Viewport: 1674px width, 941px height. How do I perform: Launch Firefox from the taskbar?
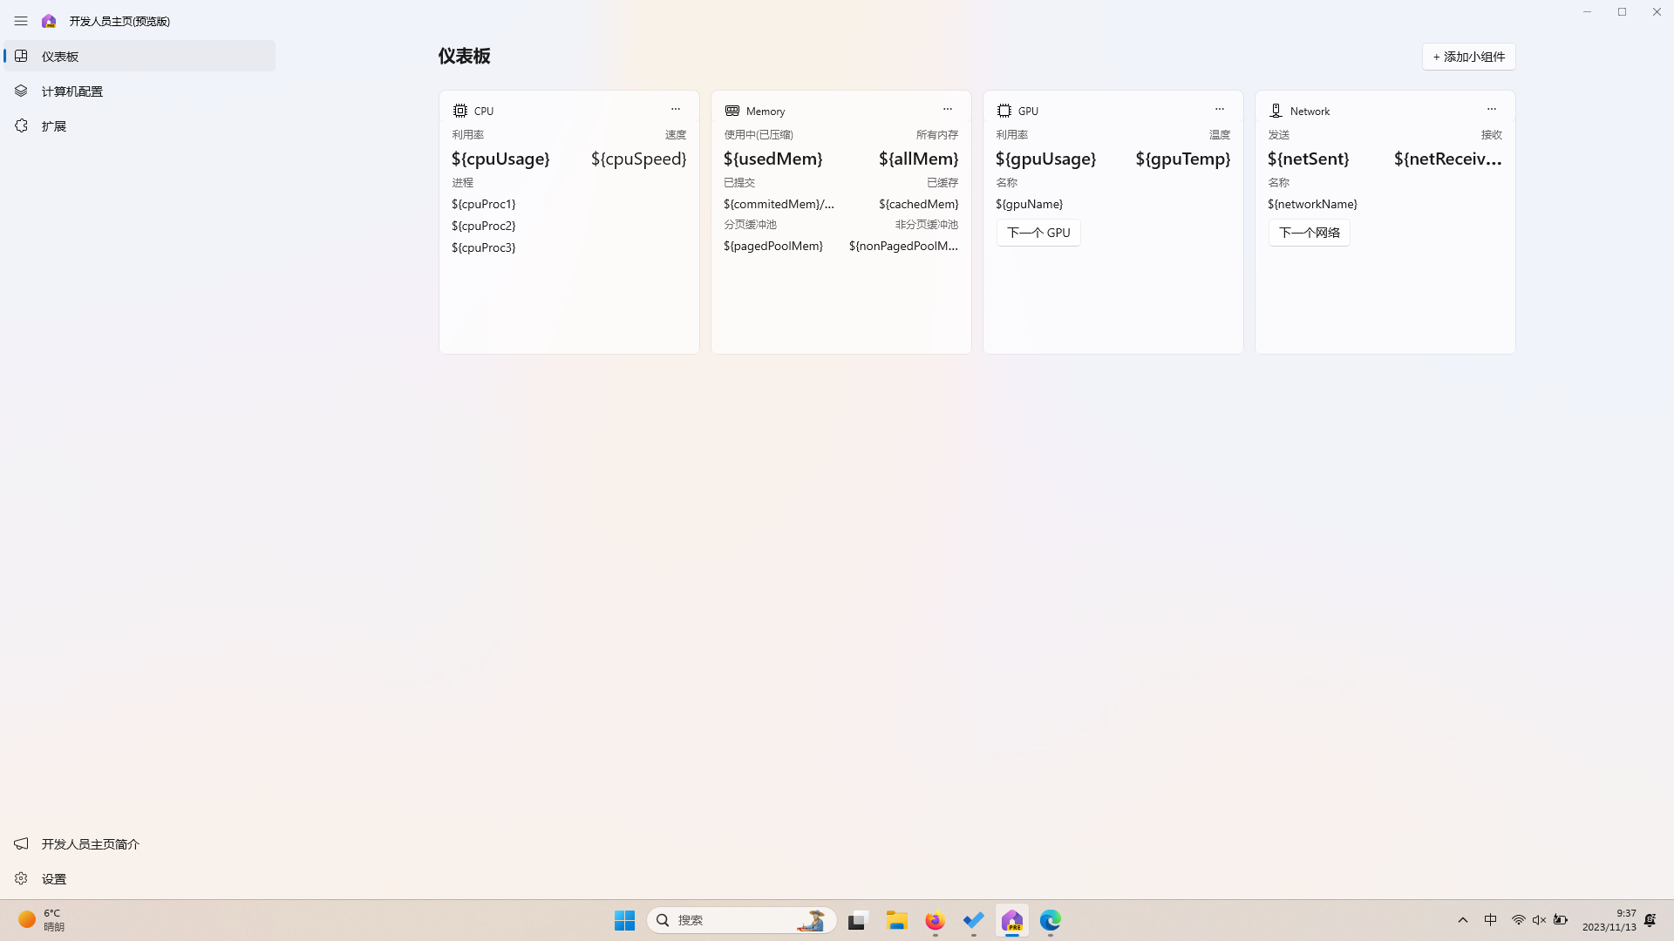[935, 921]
